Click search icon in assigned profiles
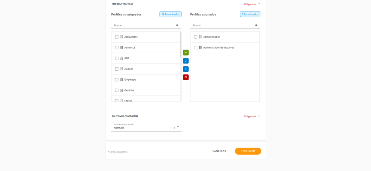Image resolution: width=371 pixels, height=171 pixels. click(x=256, y=25)
